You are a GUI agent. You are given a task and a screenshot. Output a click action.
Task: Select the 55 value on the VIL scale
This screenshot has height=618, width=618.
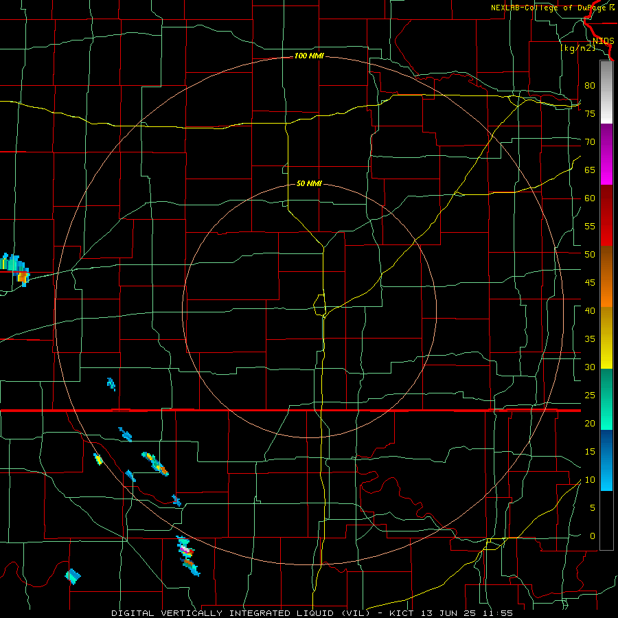pos(590,226)
